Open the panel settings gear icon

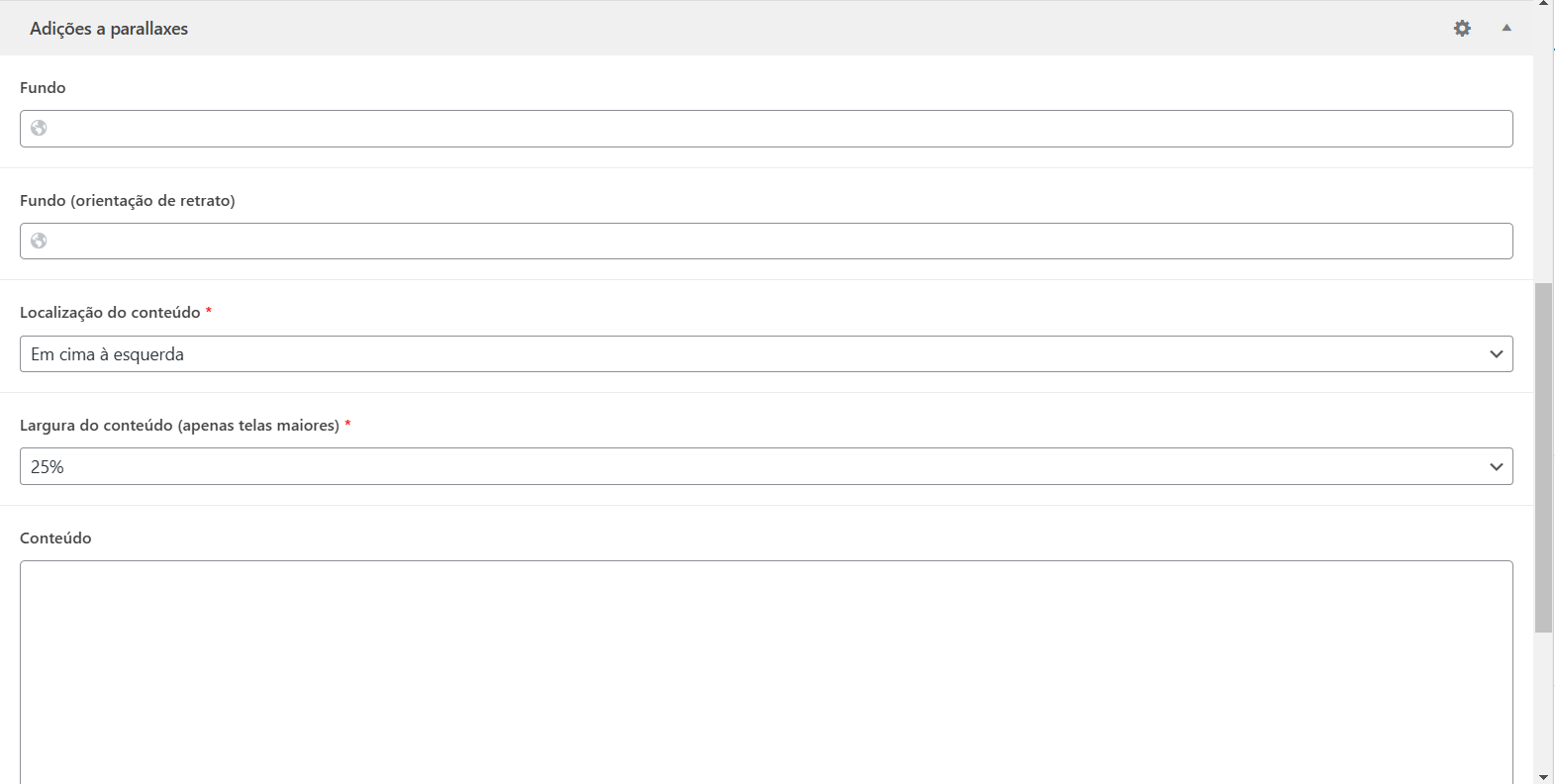[x=1462, y=29]
